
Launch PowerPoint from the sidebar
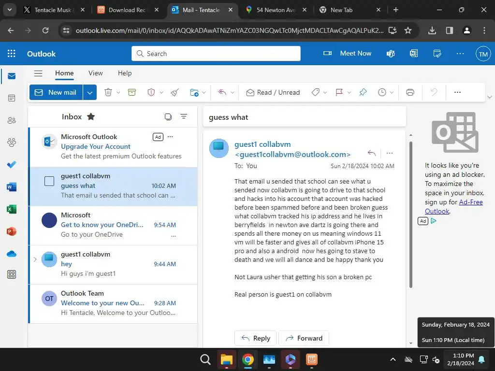pyautogui.click(x=12, y=231)
